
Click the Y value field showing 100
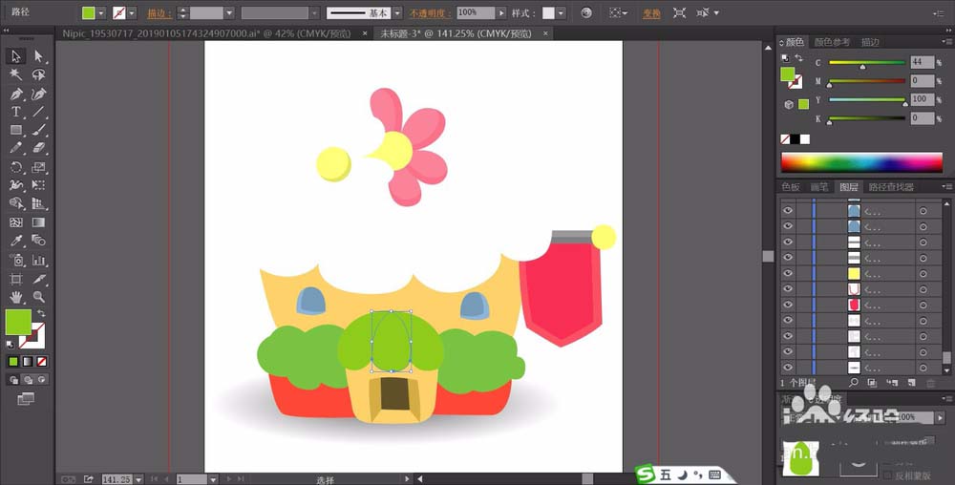(x=923, y=99)
